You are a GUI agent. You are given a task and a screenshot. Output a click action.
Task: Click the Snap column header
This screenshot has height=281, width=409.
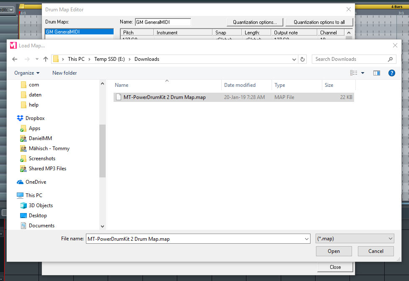click(227, 33)
